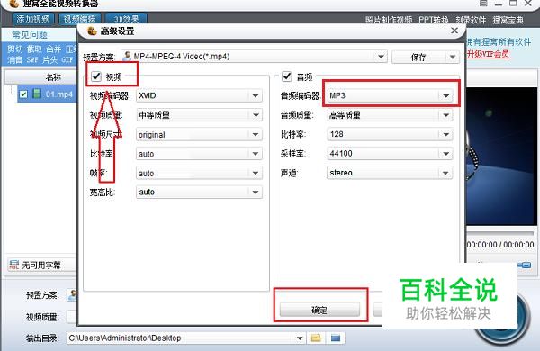
Task: Click the 00:00:00 / 00:00:00 time display
Action: point(500,245)
